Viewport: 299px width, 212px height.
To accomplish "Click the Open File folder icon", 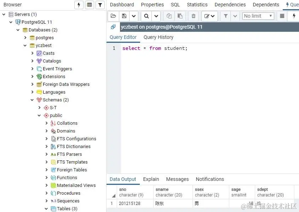I will tap(113, 16).
